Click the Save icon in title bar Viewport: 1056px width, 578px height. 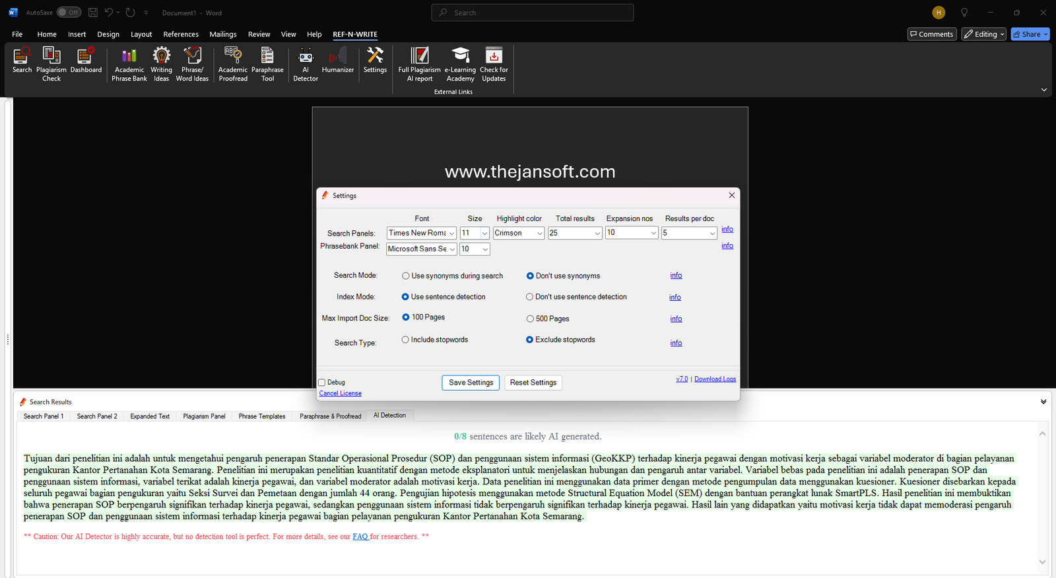coord(93,13)
